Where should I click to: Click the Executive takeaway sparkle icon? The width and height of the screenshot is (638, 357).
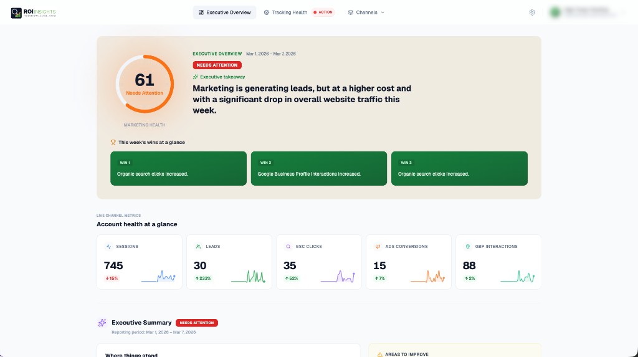195,77
